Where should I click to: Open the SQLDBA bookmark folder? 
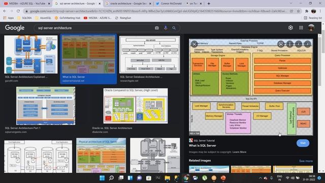[x=25, y=18]
